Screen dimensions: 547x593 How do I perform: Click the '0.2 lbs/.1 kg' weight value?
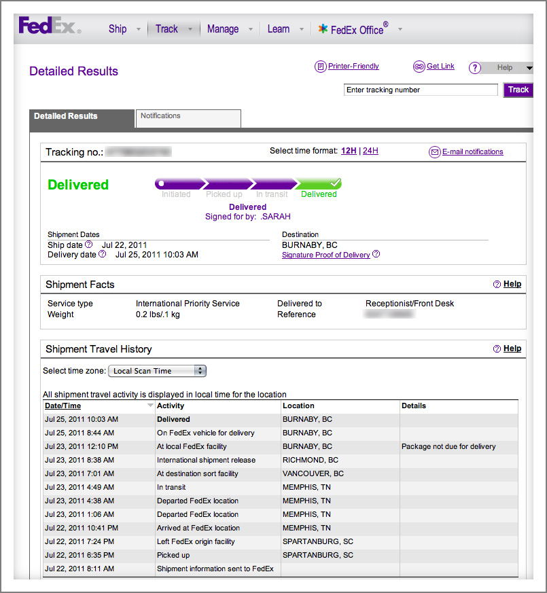[158, 315]
